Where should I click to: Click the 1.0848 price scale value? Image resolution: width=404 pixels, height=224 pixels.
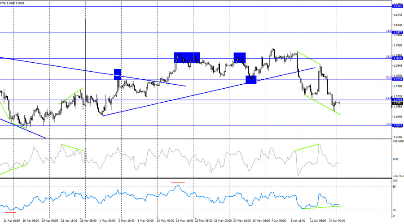click(x=398, y=65)
